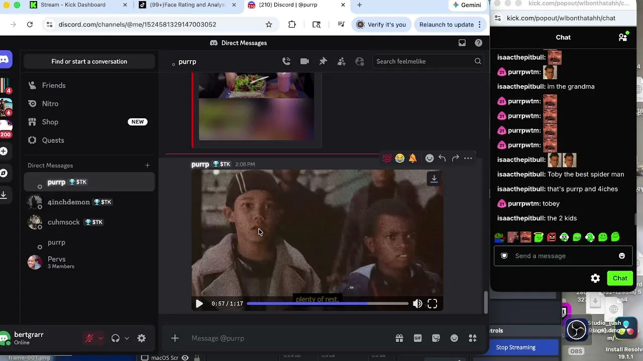The image size is (643, 361).
Task: Open Chrome's three-dot menu
Action: click(x=480, y=25)
